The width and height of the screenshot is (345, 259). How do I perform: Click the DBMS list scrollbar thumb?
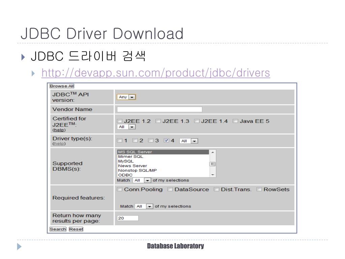click(213, 164)
